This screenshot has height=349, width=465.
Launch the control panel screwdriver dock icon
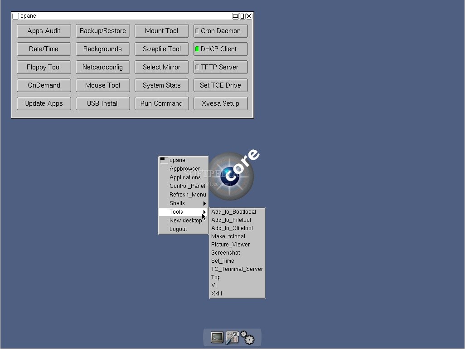232,337
